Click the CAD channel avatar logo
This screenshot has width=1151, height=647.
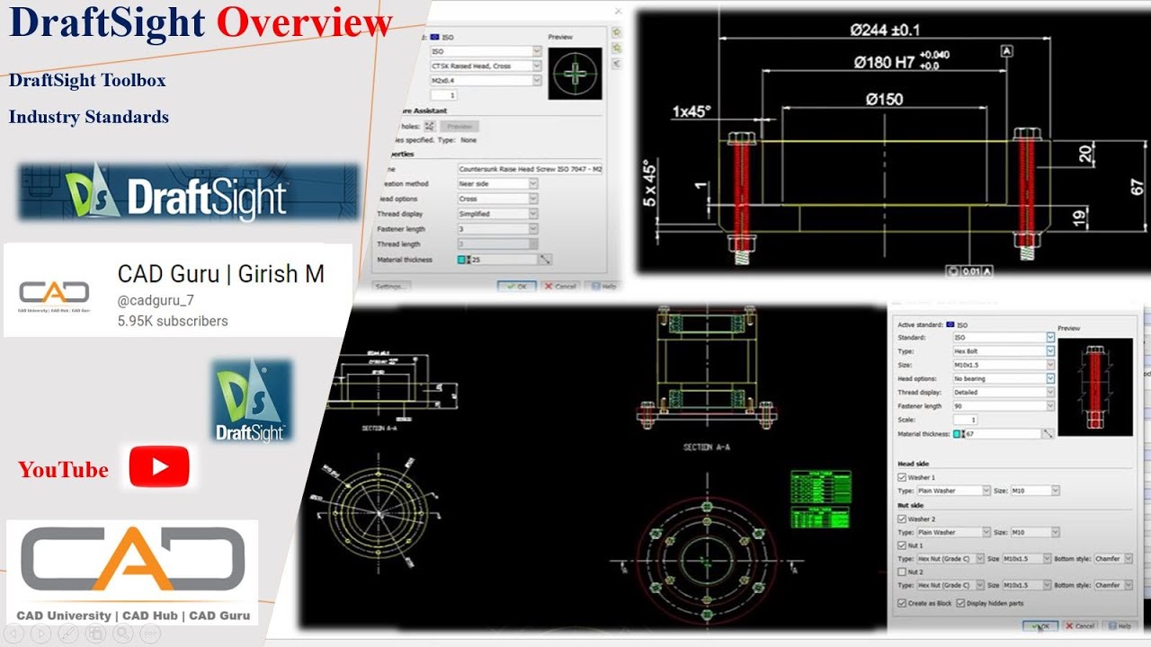coord(55,294)
